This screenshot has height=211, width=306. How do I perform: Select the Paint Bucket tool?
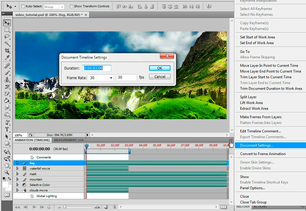tap(7, 101)
